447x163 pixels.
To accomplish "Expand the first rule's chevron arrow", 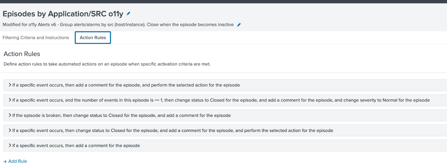I will tap(10, 85).
